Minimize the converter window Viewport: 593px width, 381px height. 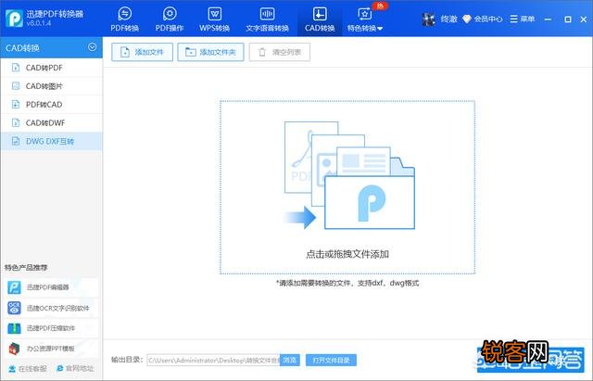(548, 19)
